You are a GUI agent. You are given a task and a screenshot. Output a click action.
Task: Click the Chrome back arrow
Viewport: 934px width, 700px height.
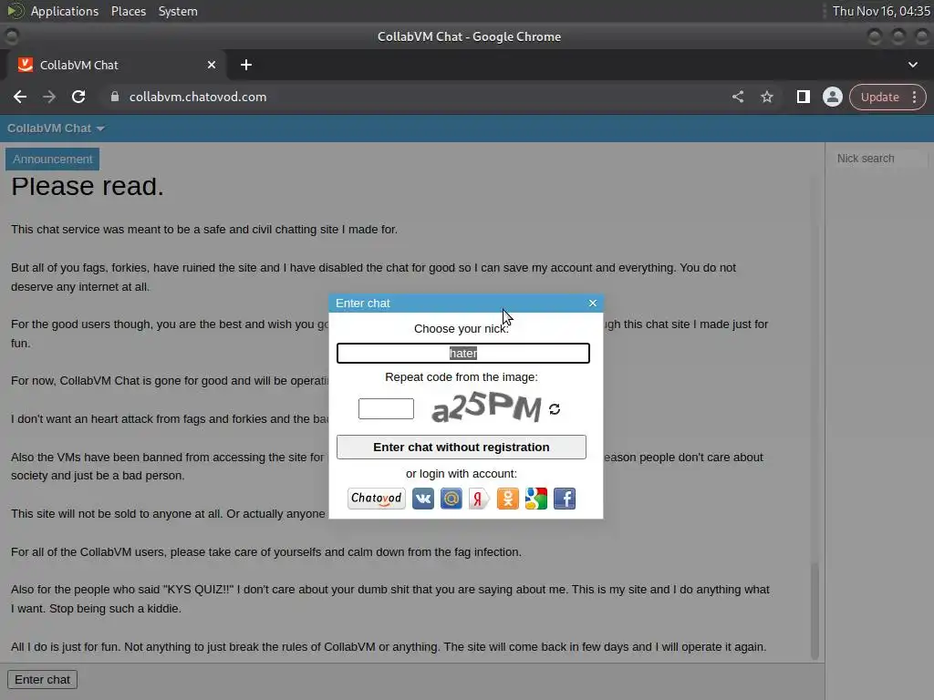pyautogui.click(x=20, y=97)
